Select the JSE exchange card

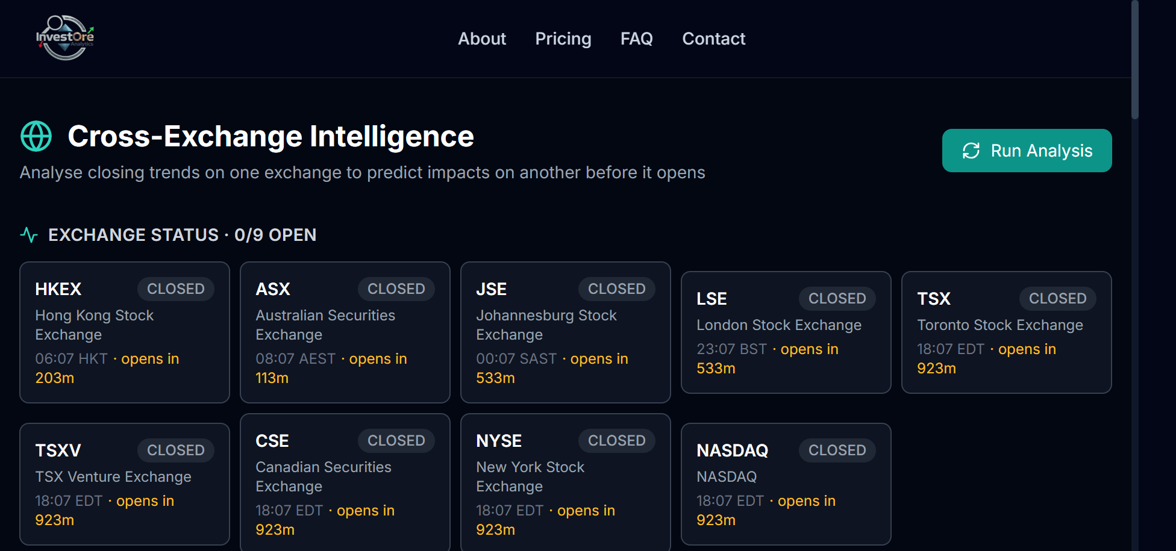tap(566, 332)
